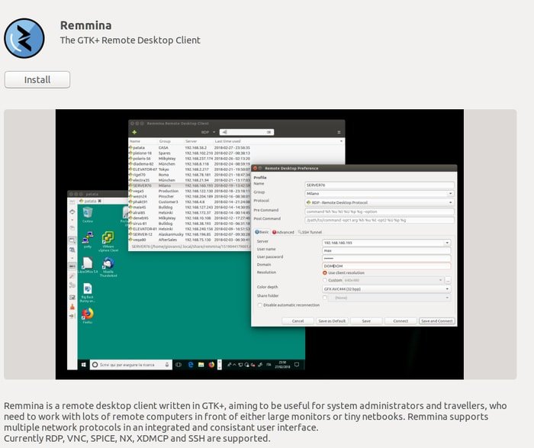Switch to the Basic tab
This screenshot has width=534, height=448.
point(262,232)
